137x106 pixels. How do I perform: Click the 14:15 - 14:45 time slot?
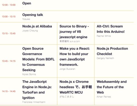tap(9, 91)
